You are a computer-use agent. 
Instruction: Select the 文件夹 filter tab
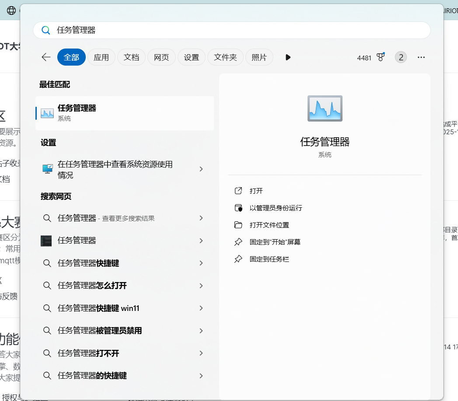click(225, 57)
